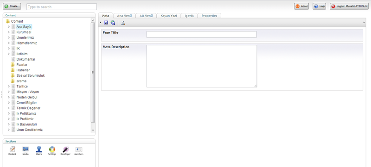Screen dimensions: 371x167
Task: Select Ik Basvurulari in the tree
Action: pos(26,124)
